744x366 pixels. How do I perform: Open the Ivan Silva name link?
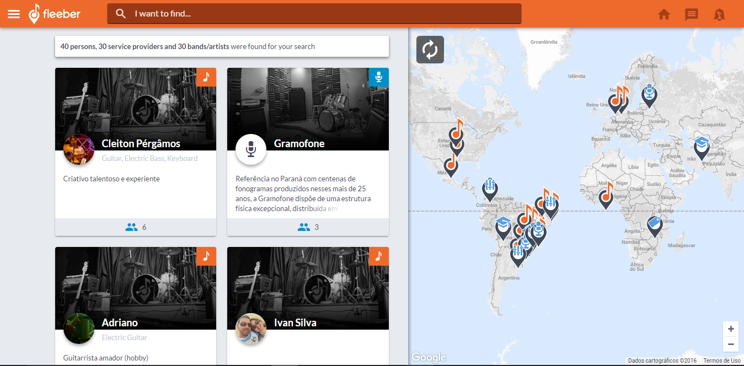click(x=295, y=322)
